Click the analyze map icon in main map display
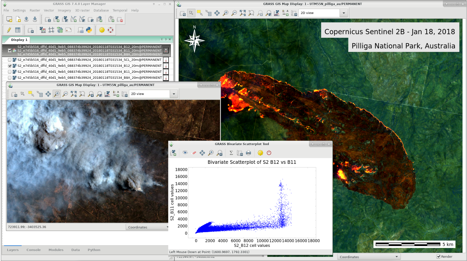This screenshot has width=467, height=261. coord(276,13)
